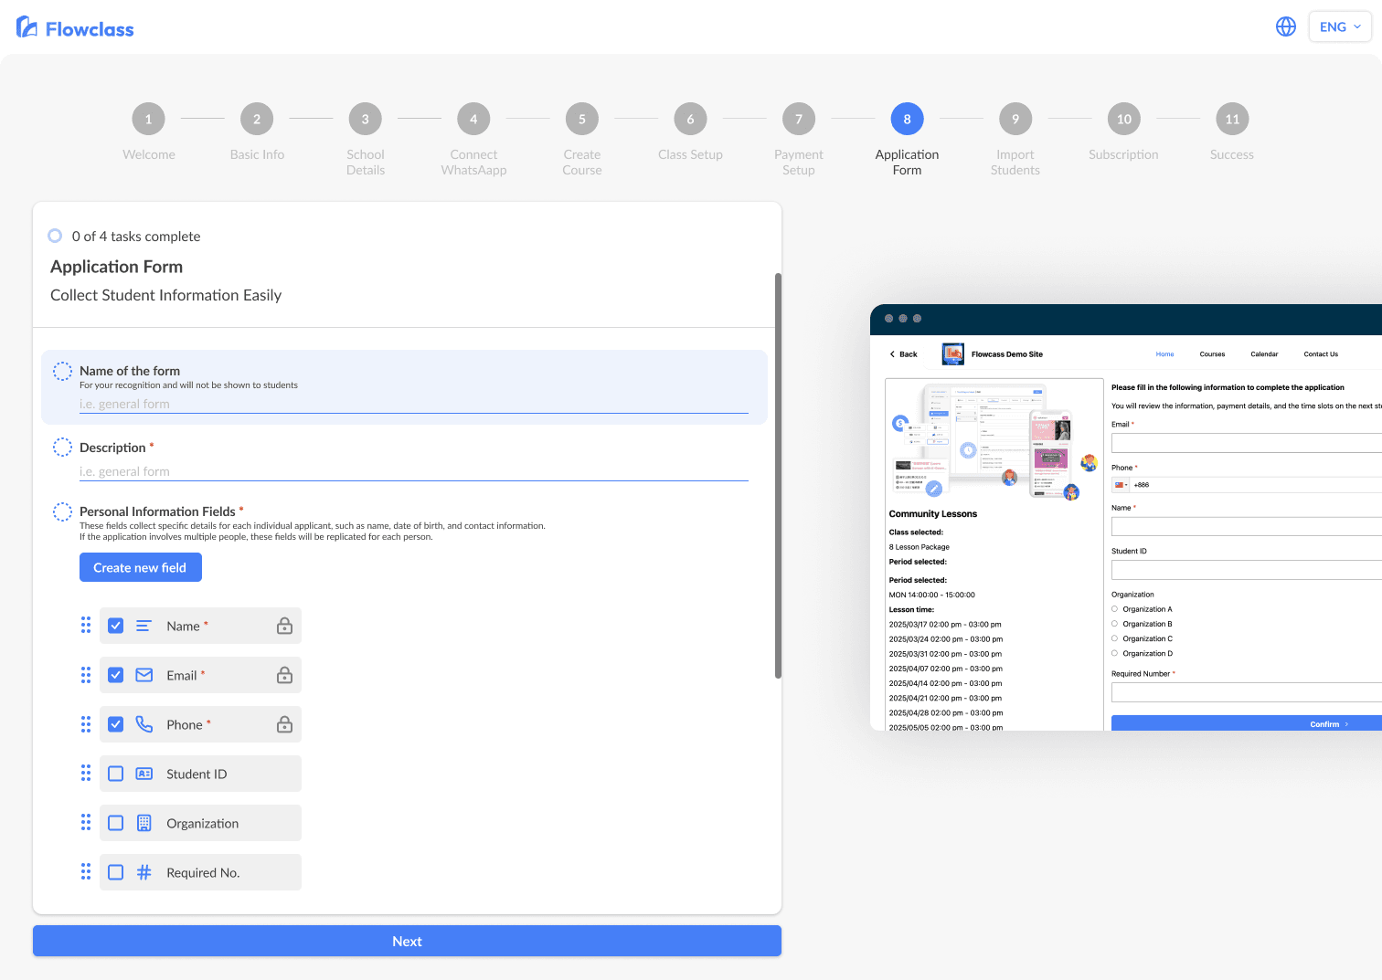This screenshot has height=980, width=1382.
Task: Go to step 3 School Details
Action: point(366,119)
